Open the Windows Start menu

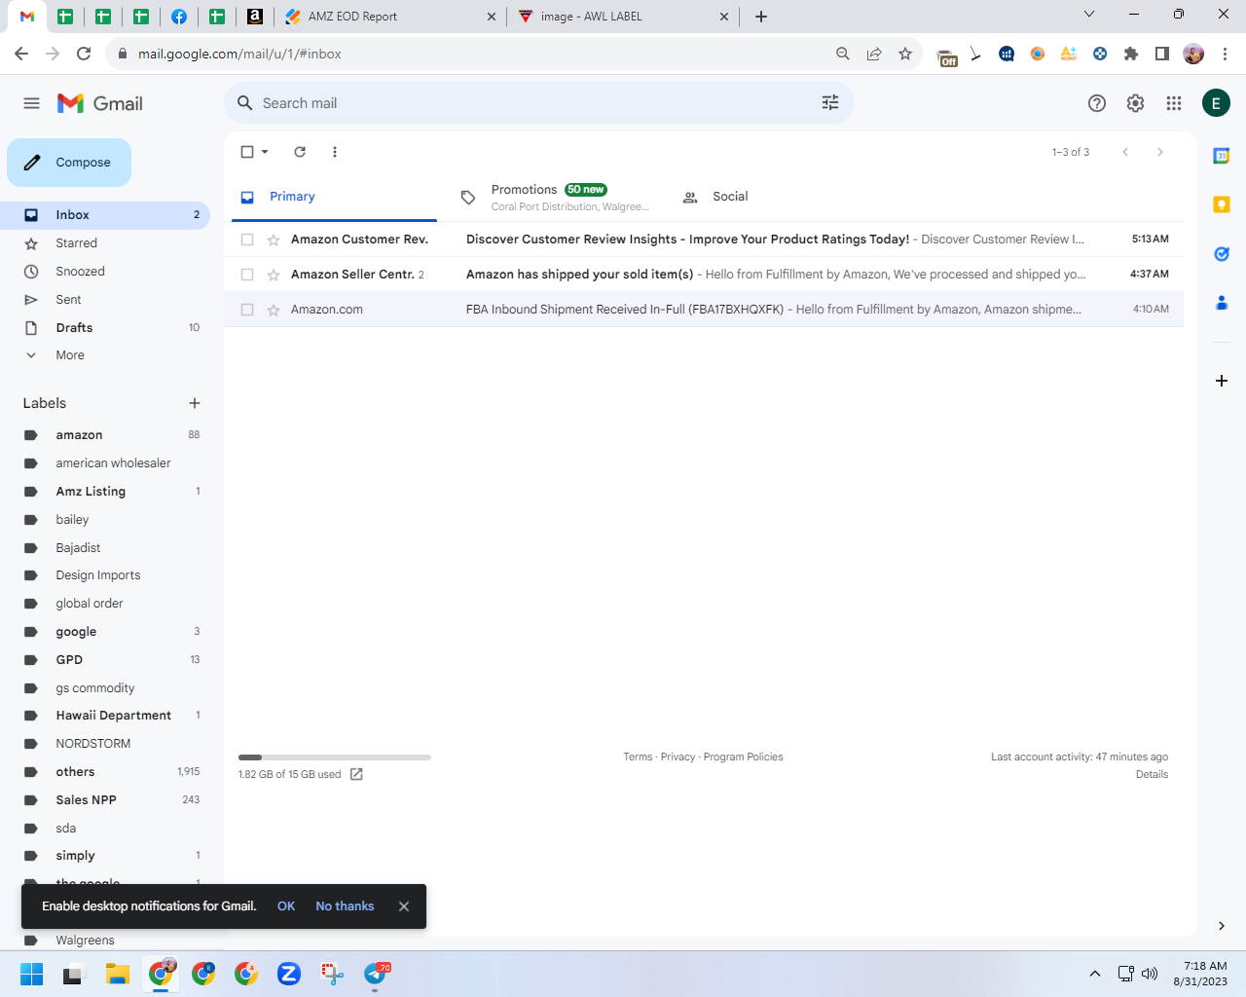tap(31, 974)
